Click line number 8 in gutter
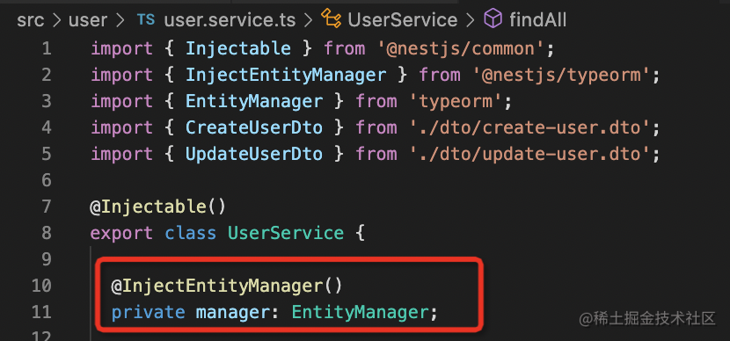 pyautogui.click(x=47, y=233)
